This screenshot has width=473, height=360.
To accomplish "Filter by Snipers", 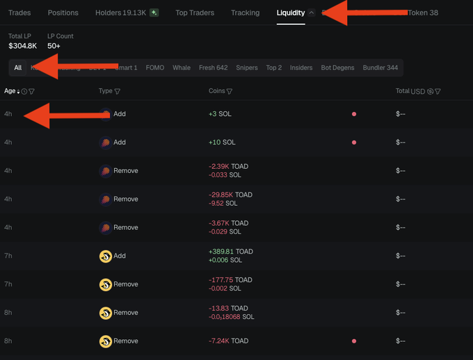I will click(x=247, y=67).
